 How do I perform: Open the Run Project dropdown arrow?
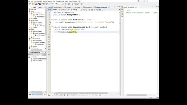(74, 4)
